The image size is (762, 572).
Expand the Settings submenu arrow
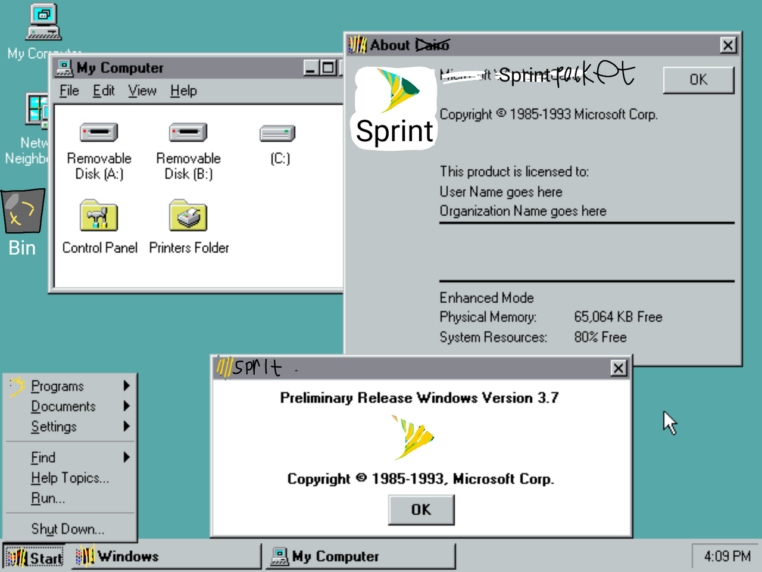[126, 427]
